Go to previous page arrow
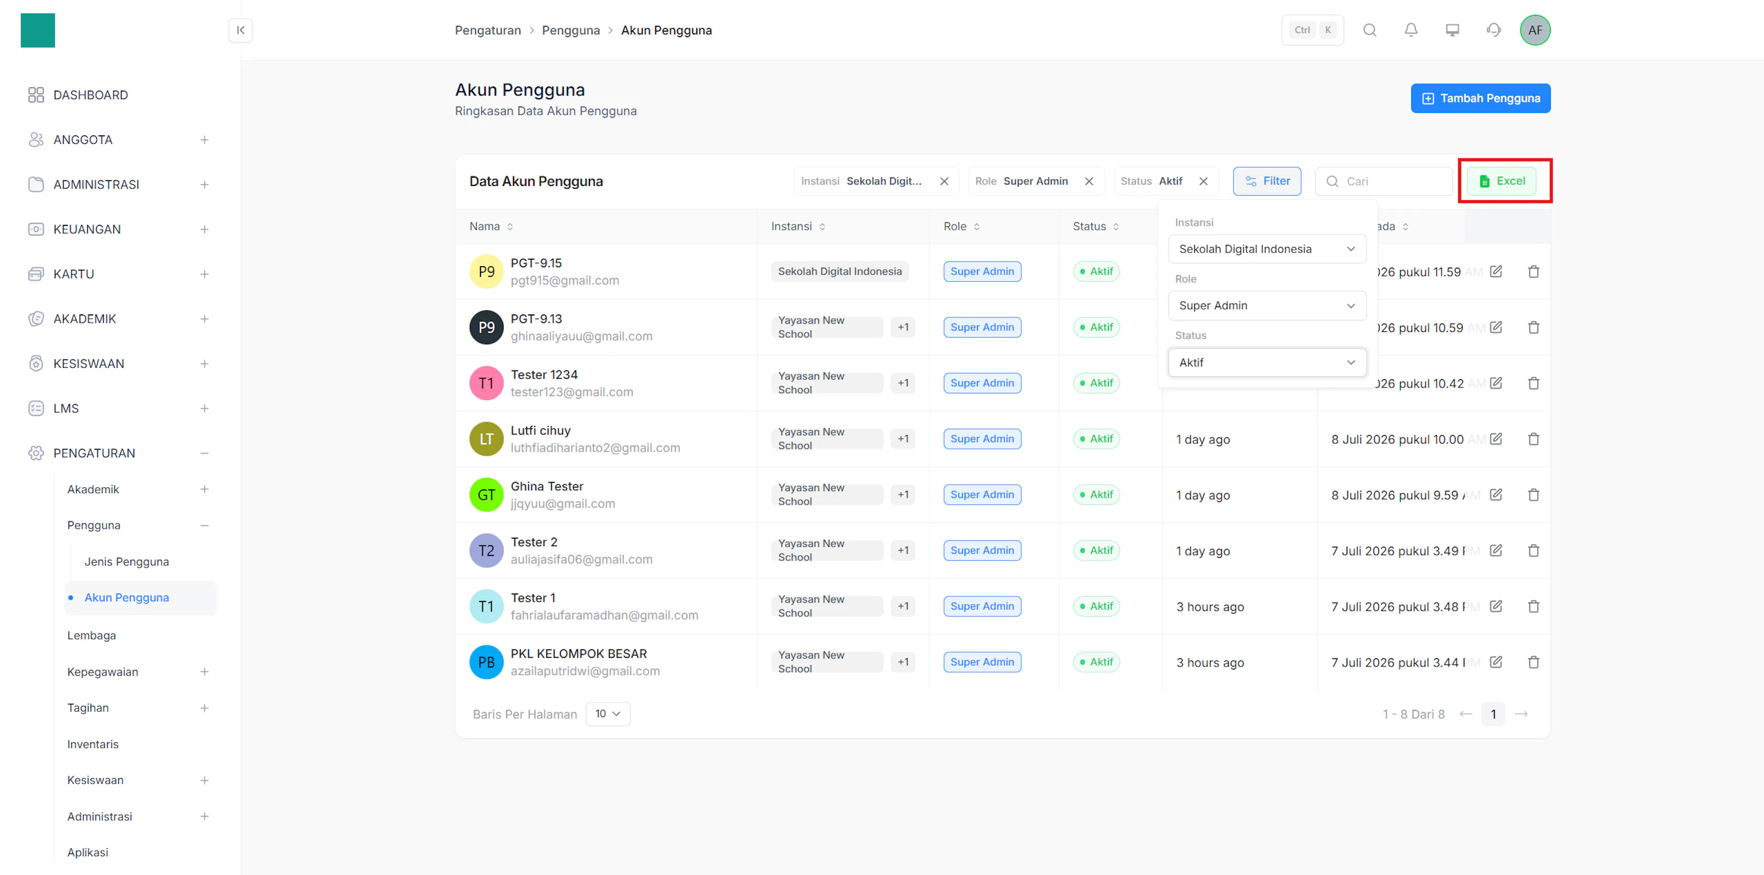Viewport: 1764px width, 875px height. tap(1465, 714)
